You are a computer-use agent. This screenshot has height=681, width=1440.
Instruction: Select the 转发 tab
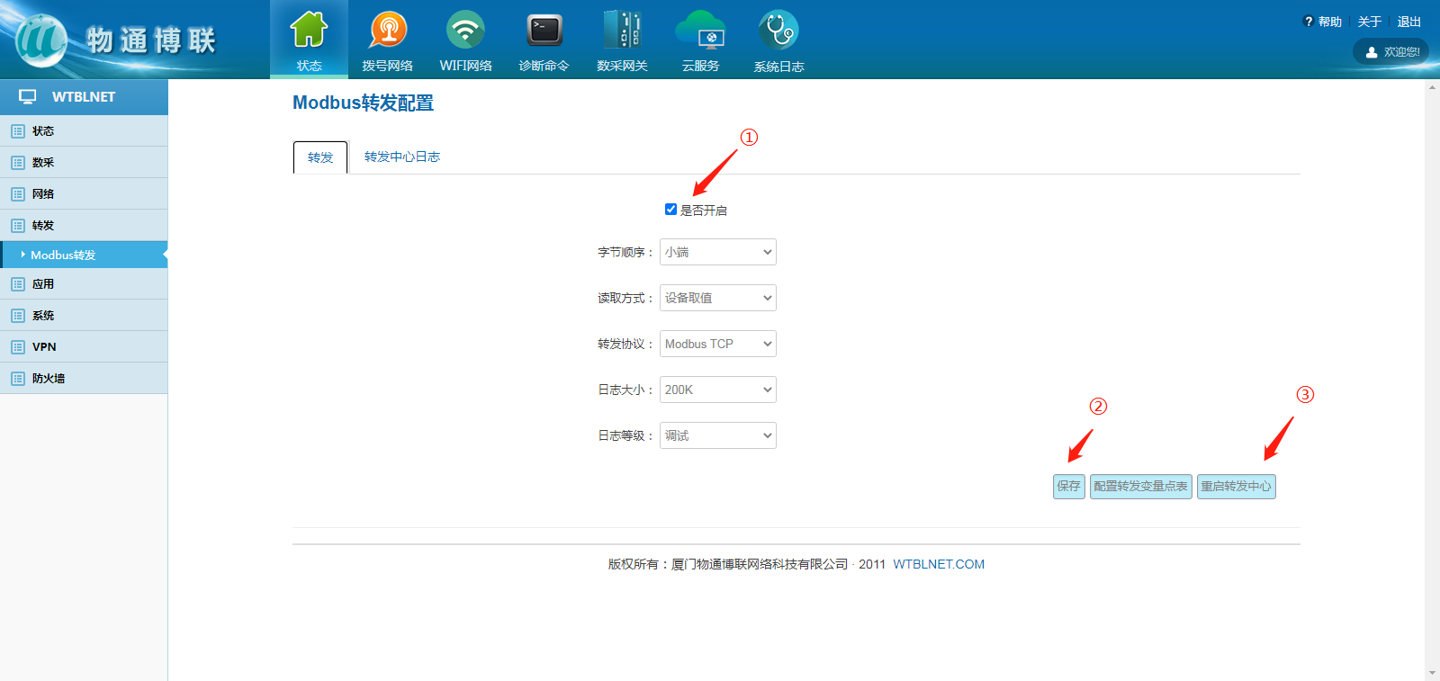tap(320, 157)
